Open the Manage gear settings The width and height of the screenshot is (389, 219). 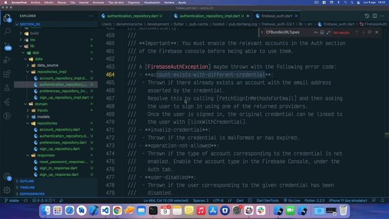(7, 190)
